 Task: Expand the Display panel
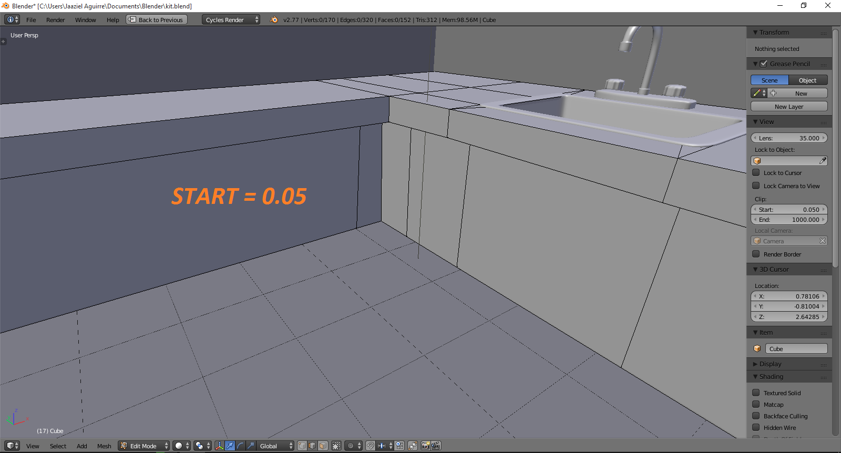[x=770, y=364]
